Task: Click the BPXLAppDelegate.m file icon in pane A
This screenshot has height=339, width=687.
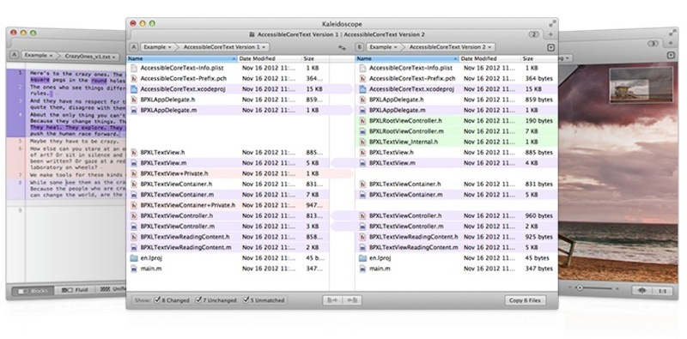Action: pos(134,110)
